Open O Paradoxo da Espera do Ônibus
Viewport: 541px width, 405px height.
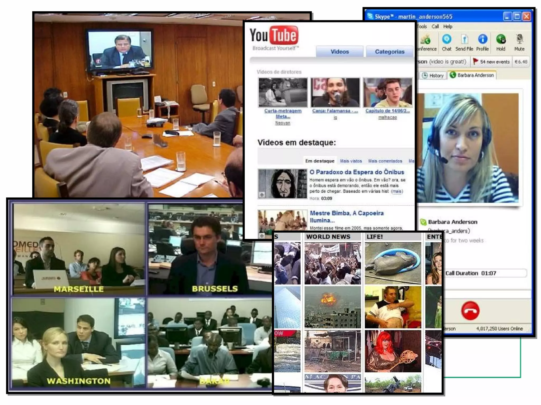coord(357,172)
